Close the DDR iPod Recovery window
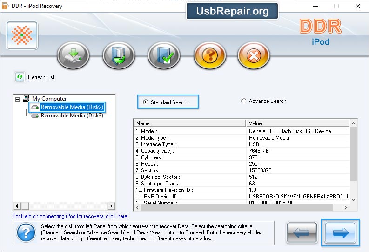Viewport: 369px width, 252px height. point(358,6)
